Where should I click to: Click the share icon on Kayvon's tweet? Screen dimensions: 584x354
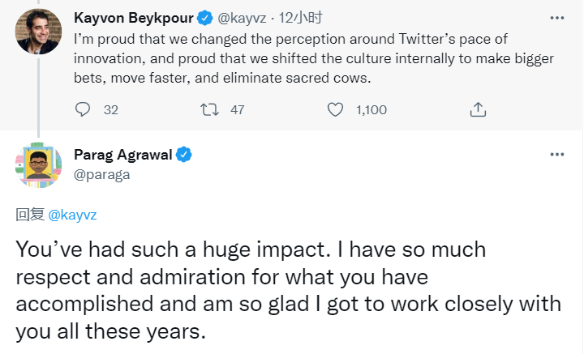coord(479,109)
